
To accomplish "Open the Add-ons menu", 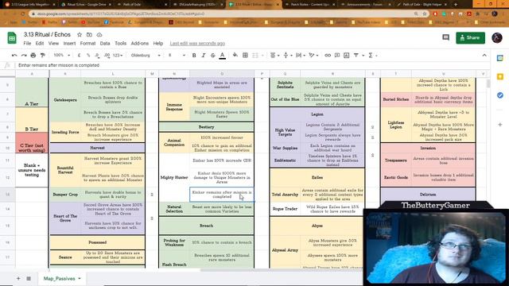I will click(x=140, y=44).
